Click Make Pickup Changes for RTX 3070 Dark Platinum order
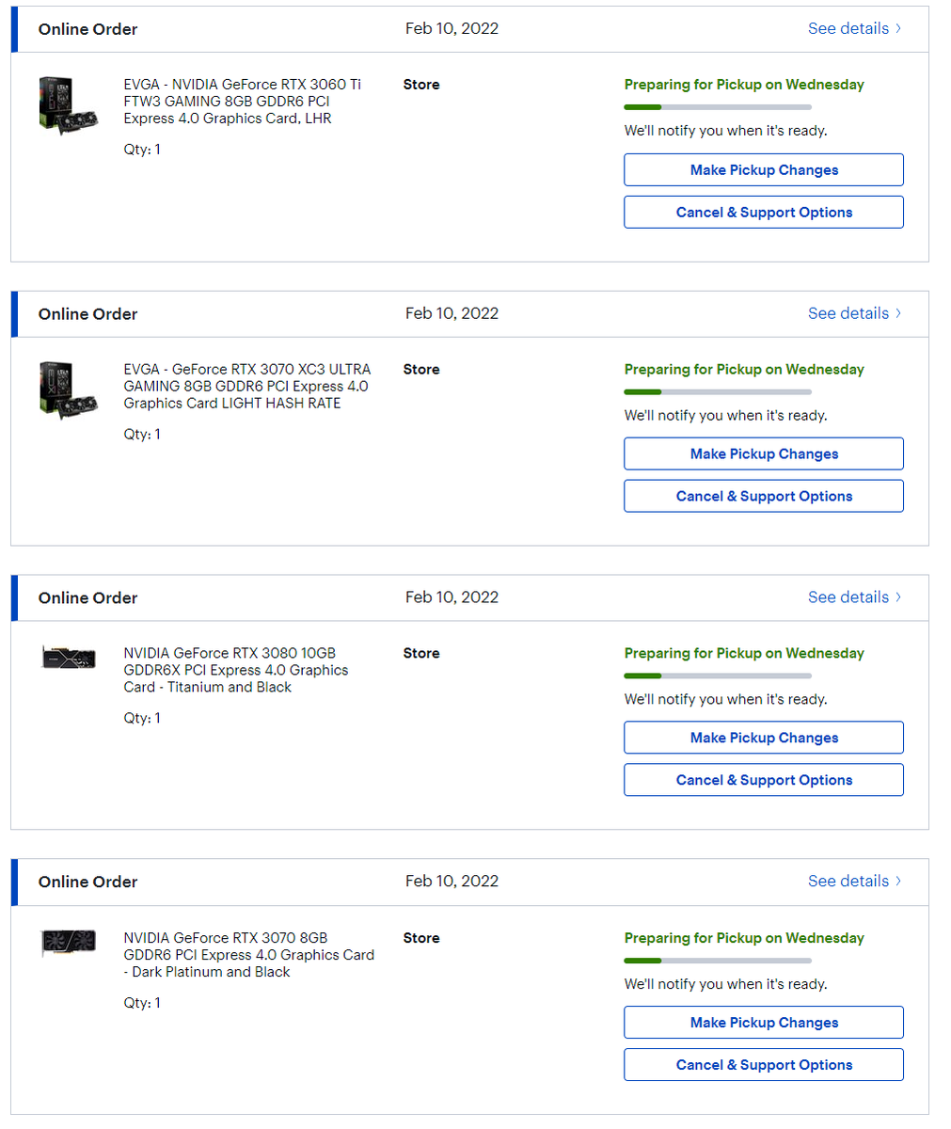This screenshot has width=951, height=1129. point(764,1023)
